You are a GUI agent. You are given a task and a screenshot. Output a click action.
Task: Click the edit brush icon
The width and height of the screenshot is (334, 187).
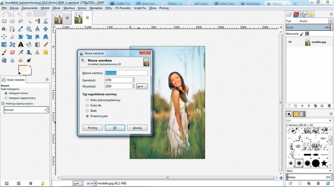tap(290, 184)
